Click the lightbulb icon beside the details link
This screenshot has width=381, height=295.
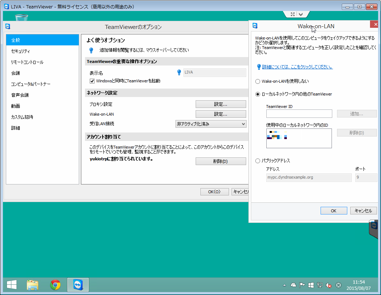(259, 67)
